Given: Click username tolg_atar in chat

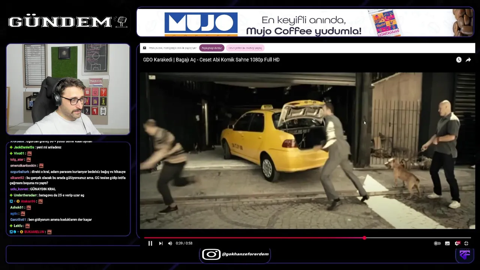Looking at the screenshot, I should click(x=17, y=159).
